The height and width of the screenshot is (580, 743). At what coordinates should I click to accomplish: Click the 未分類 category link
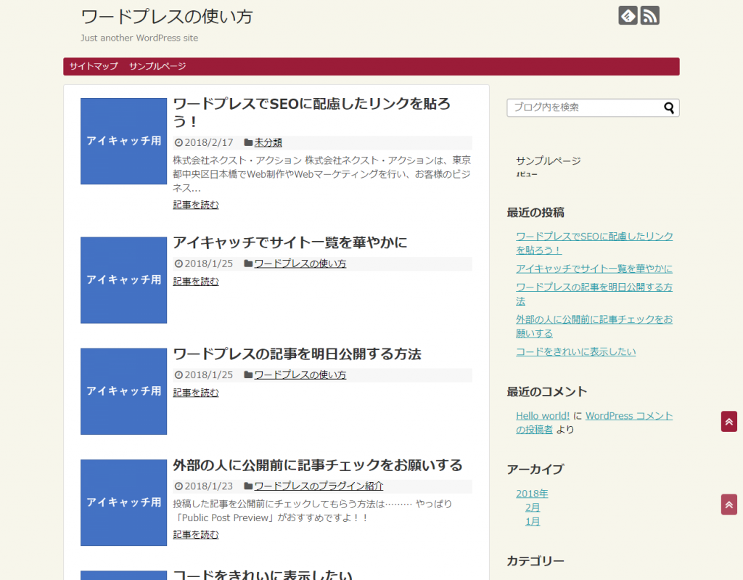[x=268, y=142]
